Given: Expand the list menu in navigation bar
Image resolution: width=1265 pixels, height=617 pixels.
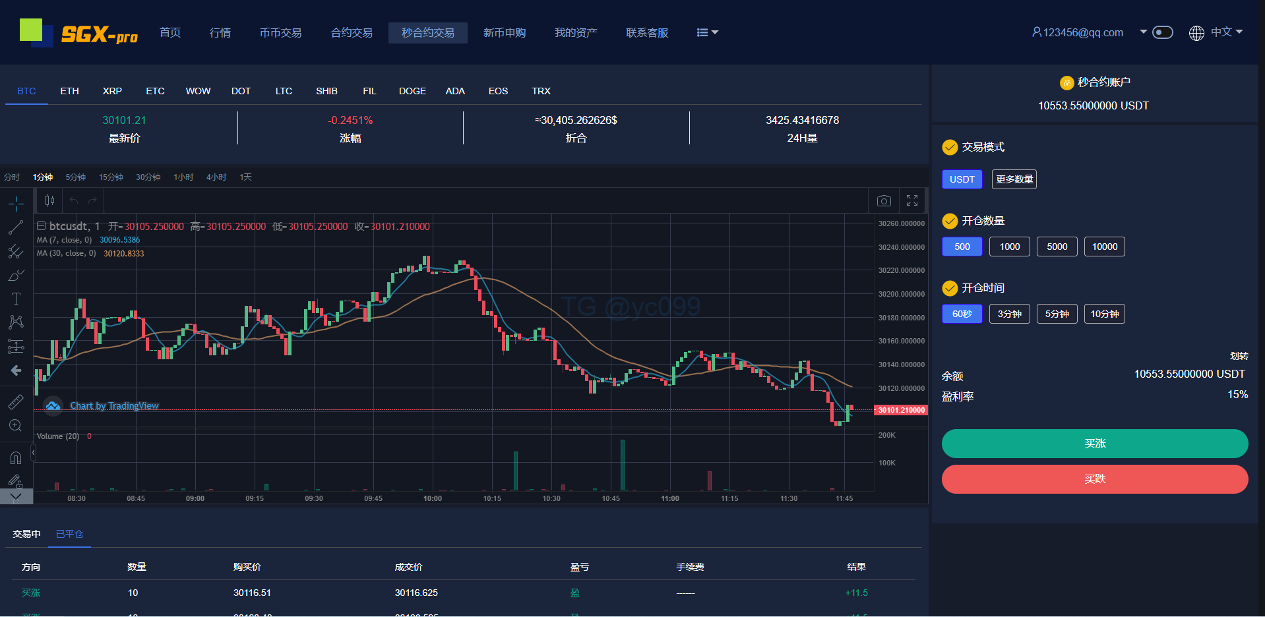Looking at the screenshot, I should [x=707, y=32].
